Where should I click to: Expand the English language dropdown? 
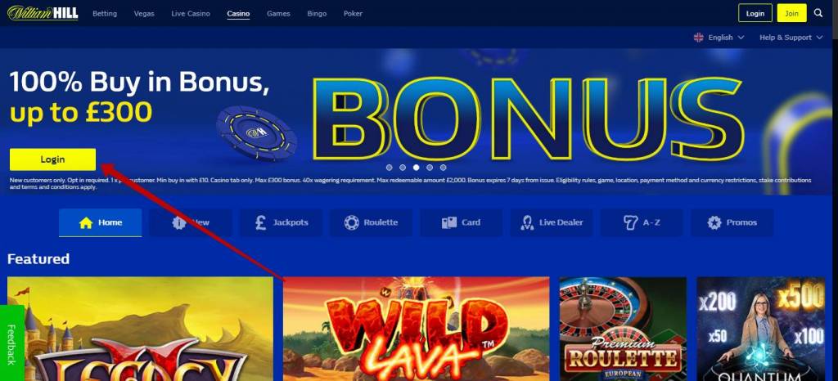726,38
